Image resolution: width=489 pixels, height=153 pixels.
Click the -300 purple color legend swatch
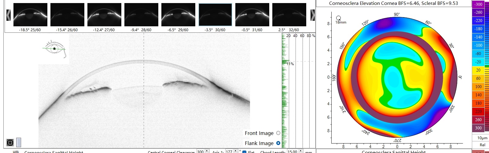(x=478, y=4)
